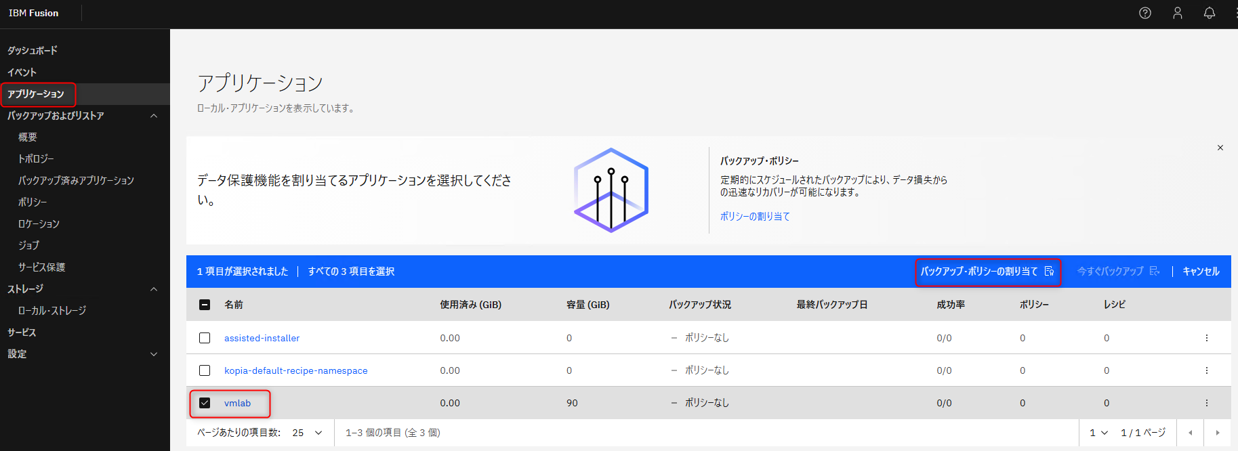Open トポロジー in sidebar
This screenshot has height=451, width=1238.
[x=36, y=159]
